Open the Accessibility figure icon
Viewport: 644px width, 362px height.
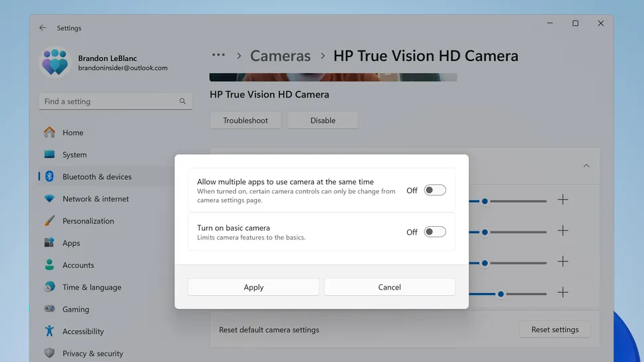pyautogui.click(x=50, y=332)
